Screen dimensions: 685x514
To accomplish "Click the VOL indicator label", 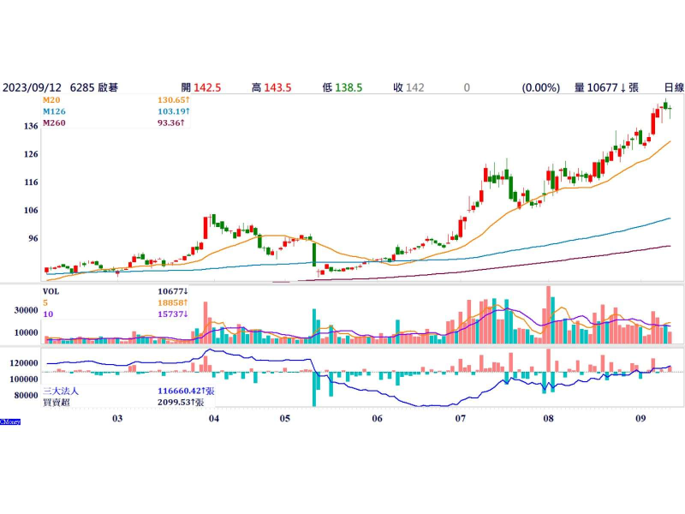I will pyautogui.click(x=52, y=291).
